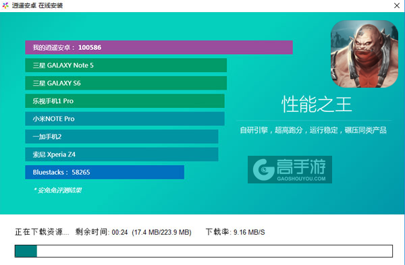Click the colorful app logo in title bar

(5, 5)
